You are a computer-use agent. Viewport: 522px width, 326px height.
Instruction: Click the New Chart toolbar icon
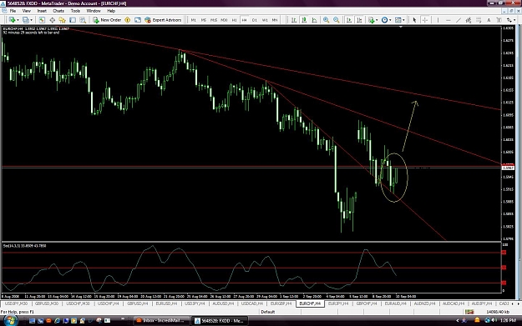click(12, 20)
